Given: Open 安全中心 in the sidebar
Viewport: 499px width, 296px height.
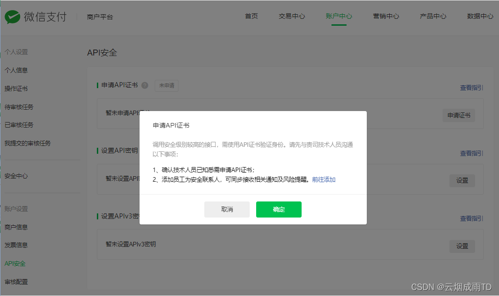Looking at the screenshot, I should pos(16,176).
